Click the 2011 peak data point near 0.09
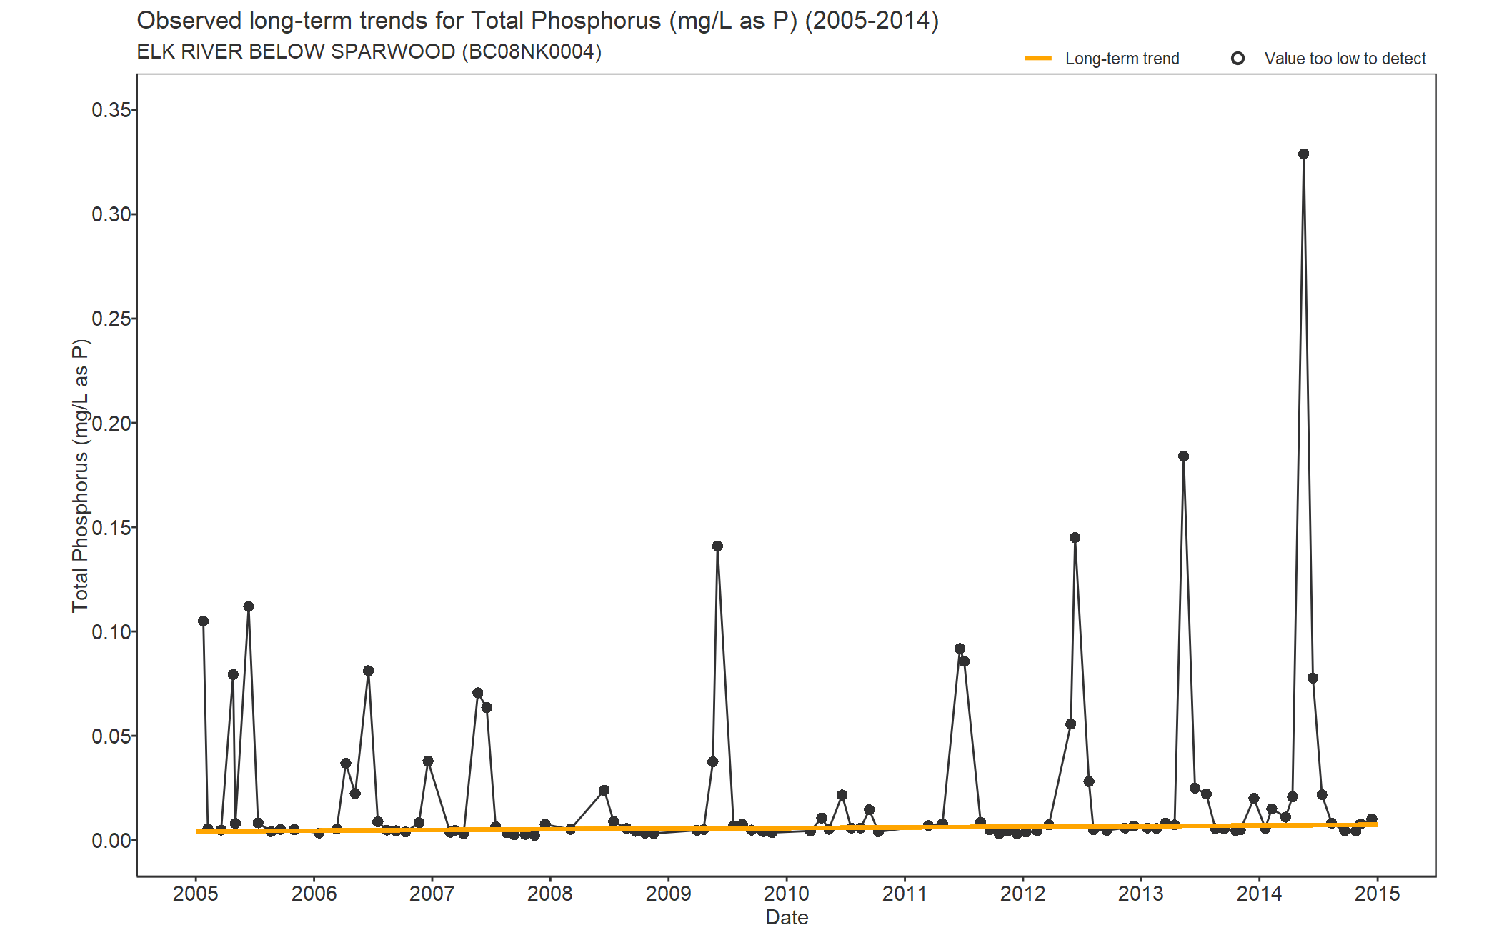This screenshot has width=1509, height=935. point(960,649)
